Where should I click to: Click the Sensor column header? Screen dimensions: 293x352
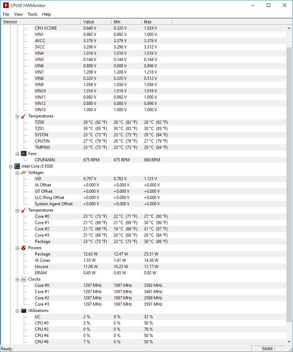41,22
